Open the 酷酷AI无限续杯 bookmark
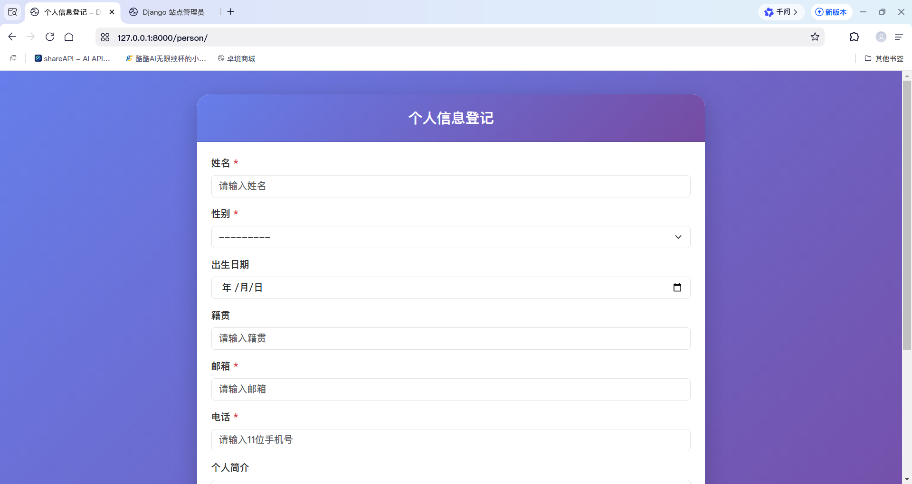The height and width of the screenshot is (484, 912). pyautogui.click(x=166, y=58)
